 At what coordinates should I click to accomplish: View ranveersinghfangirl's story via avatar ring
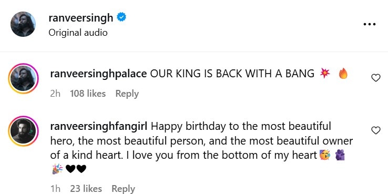(x=23, y=131)
